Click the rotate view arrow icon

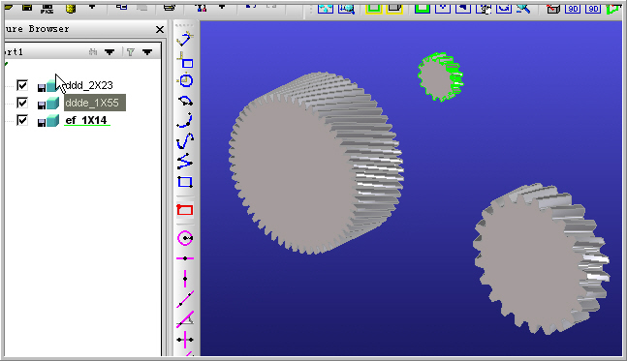504,9
